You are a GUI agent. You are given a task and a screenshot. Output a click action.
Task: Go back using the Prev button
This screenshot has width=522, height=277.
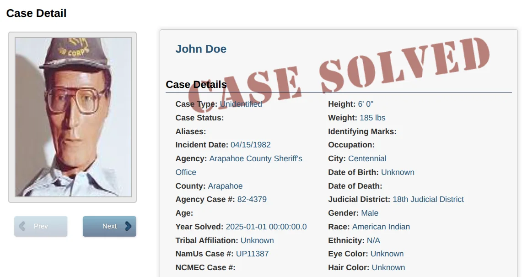[x=41, y=226]
